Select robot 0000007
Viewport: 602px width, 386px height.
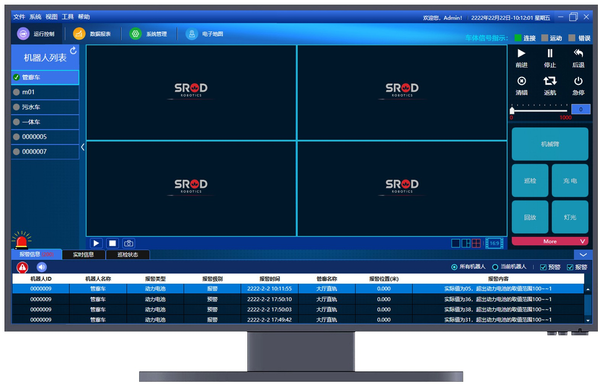click(x=45, y=152)
